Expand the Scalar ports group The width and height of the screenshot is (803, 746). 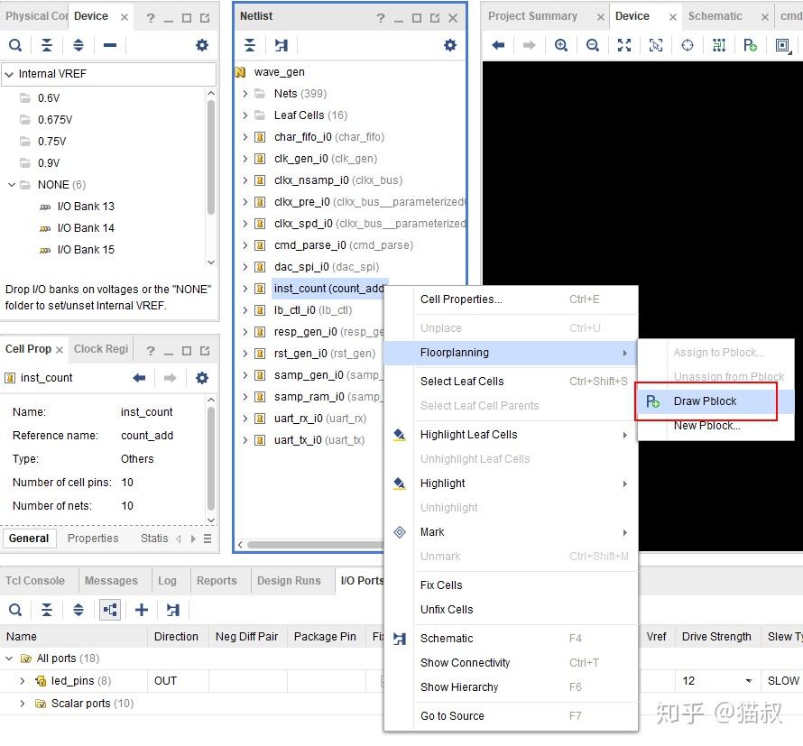pos(23,703)
